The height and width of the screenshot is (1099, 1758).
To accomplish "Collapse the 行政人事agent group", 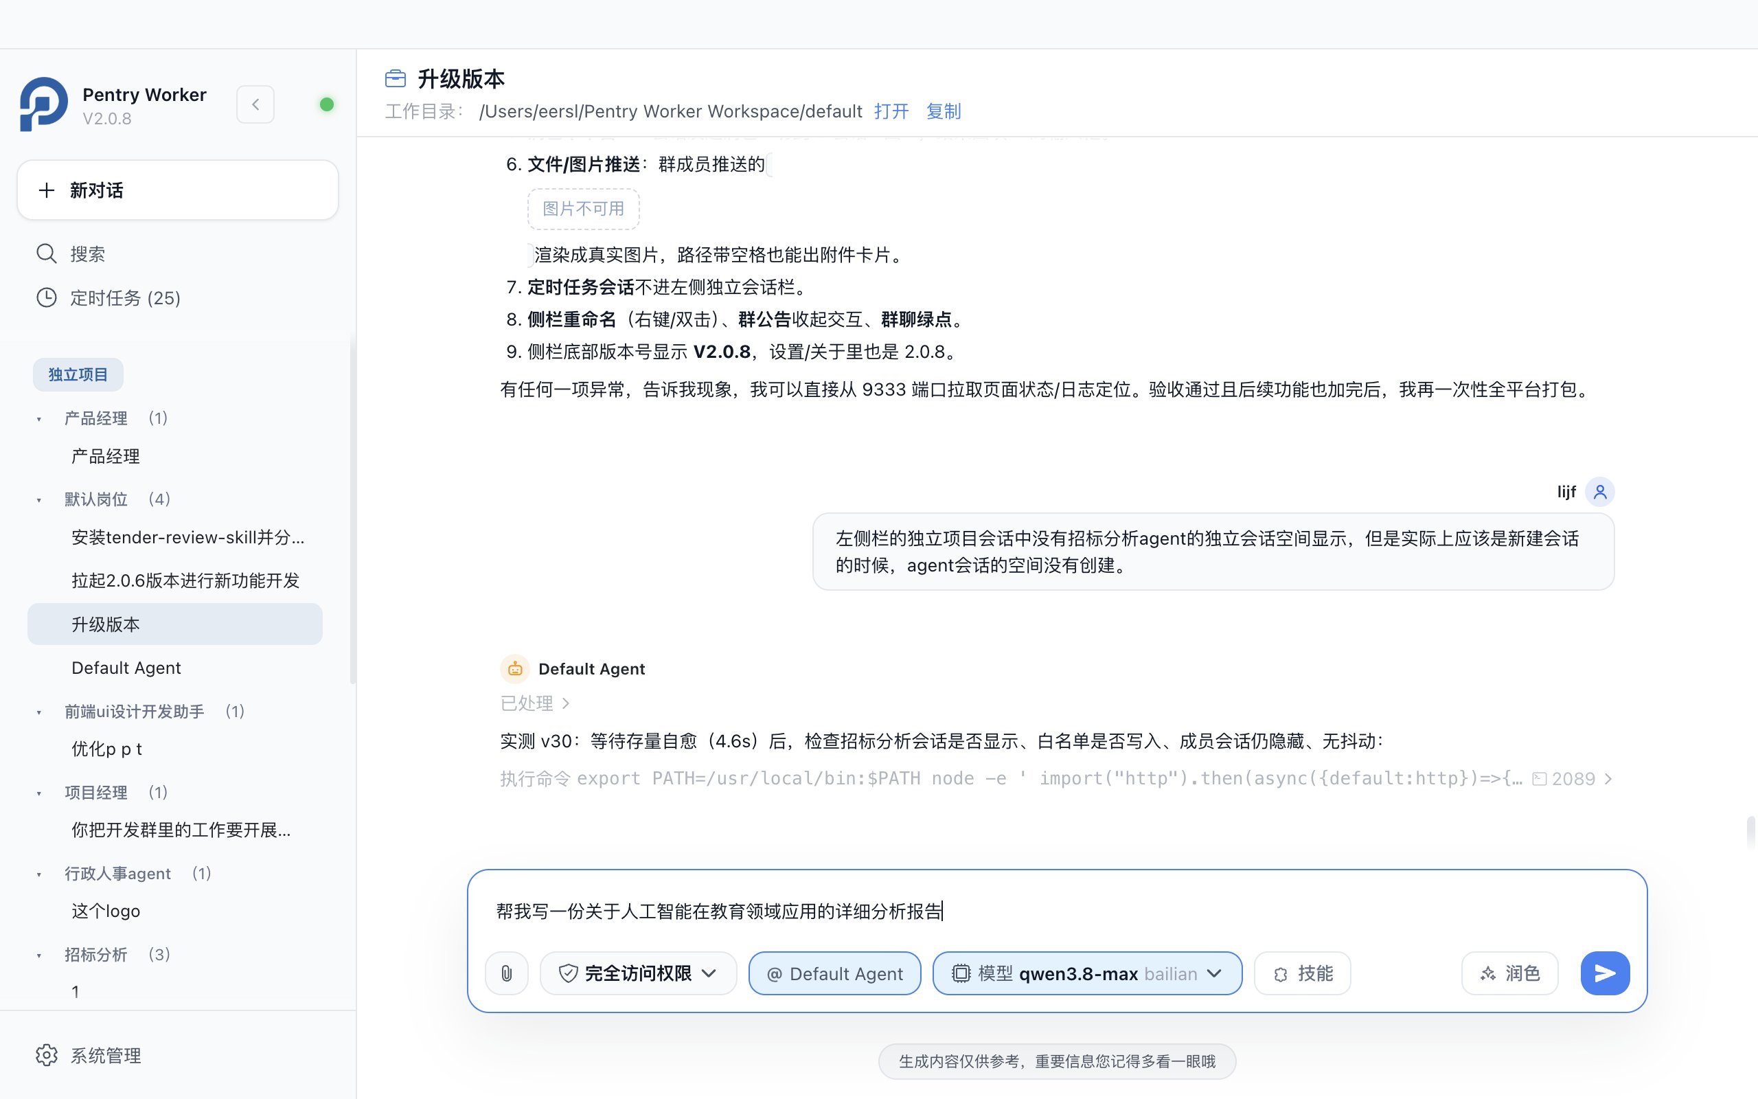I will [x=39, y=874].
